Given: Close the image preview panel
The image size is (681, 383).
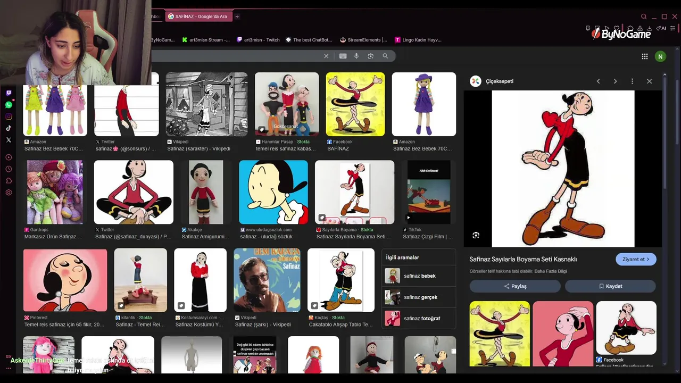Looking at the screenshot, I should (649, 81).
